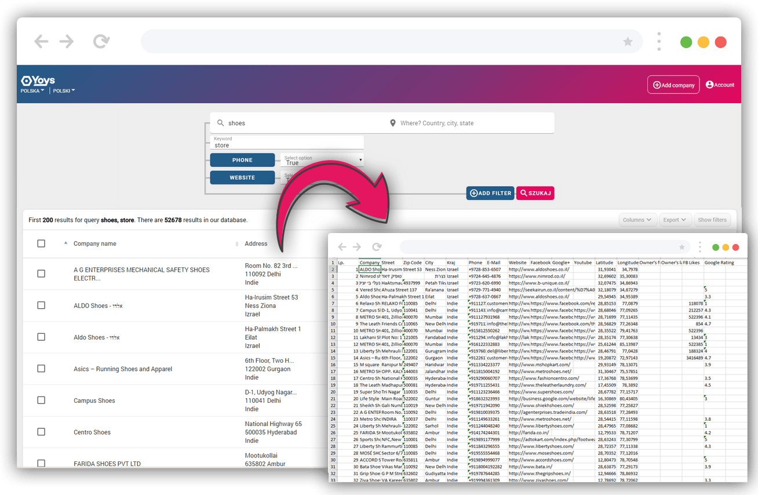Open the main browser's three-dot menu
This screenshot has width=758, height=495.
point(659,42)
